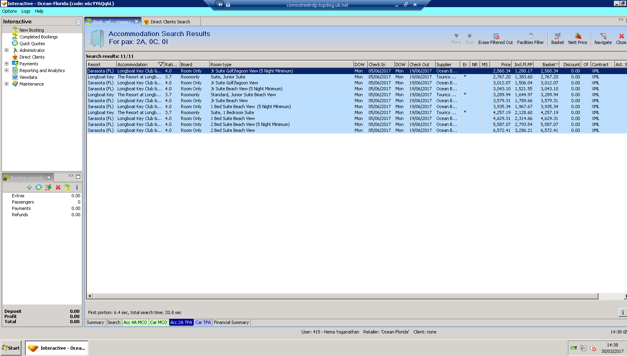
Task: Click the left arrow of the results scrollbar
Action: (90, 296)
